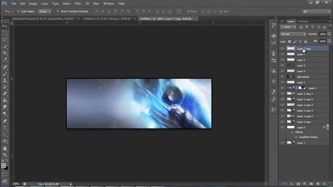Open the File menu
Image resolution: width=333 pixels, height=187 pixels.
14,4
